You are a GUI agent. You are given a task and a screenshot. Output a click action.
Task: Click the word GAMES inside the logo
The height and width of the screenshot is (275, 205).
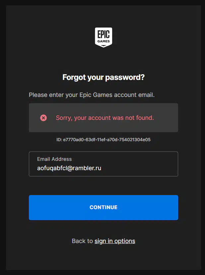[103, 42]
